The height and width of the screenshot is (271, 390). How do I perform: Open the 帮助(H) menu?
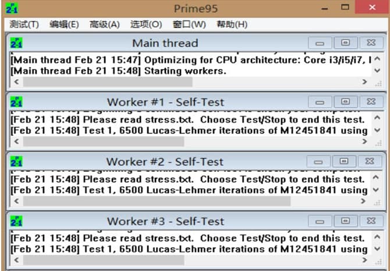coord(232,24)
